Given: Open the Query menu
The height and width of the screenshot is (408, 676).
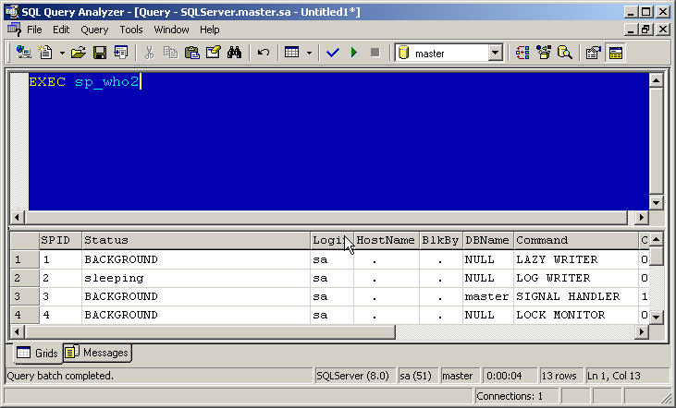Looking at the screenshot, I should pyautogui.click(x=94, y=30).
